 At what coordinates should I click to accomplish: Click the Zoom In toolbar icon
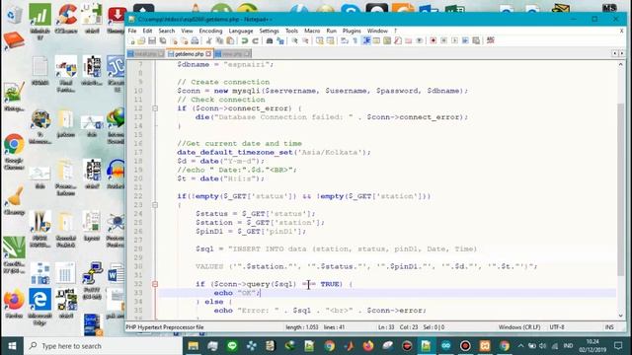(x=294, y=40)
